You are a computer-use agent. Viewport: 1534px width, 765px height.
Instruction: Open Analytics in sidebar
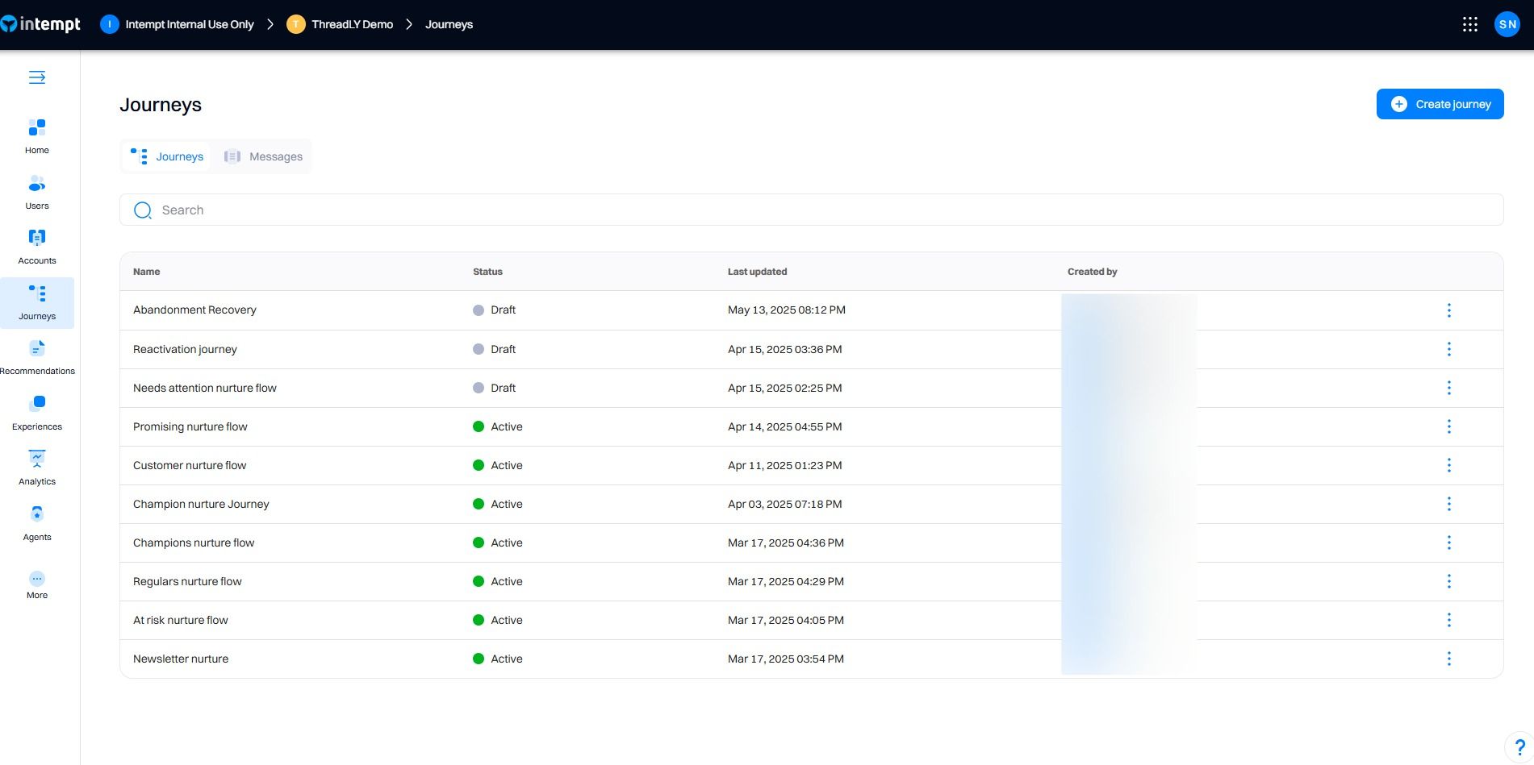37,468
